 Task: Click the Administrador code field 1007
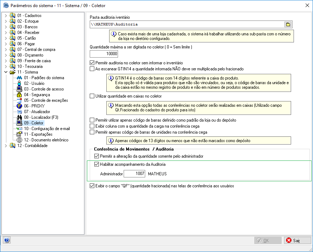pos(134,174)
